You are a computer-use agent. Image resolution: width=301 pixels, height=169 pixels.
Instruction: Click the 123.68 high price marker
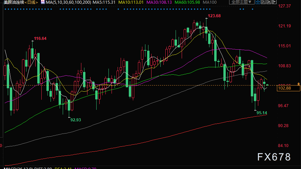click(x=214, y=16)
